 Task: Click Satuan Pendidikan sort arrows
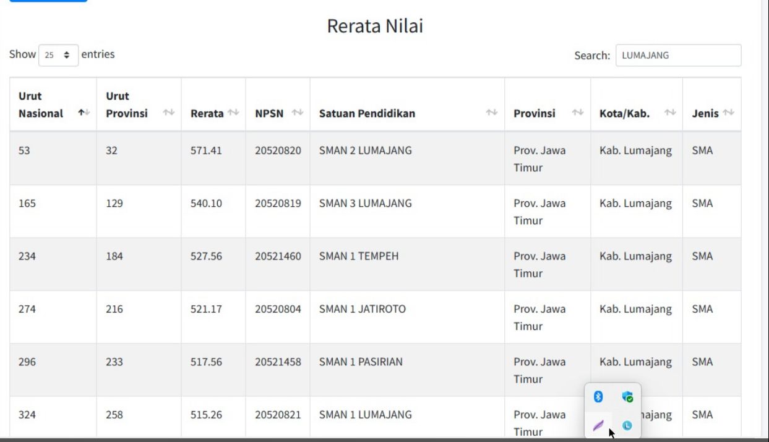coord(491,113)
